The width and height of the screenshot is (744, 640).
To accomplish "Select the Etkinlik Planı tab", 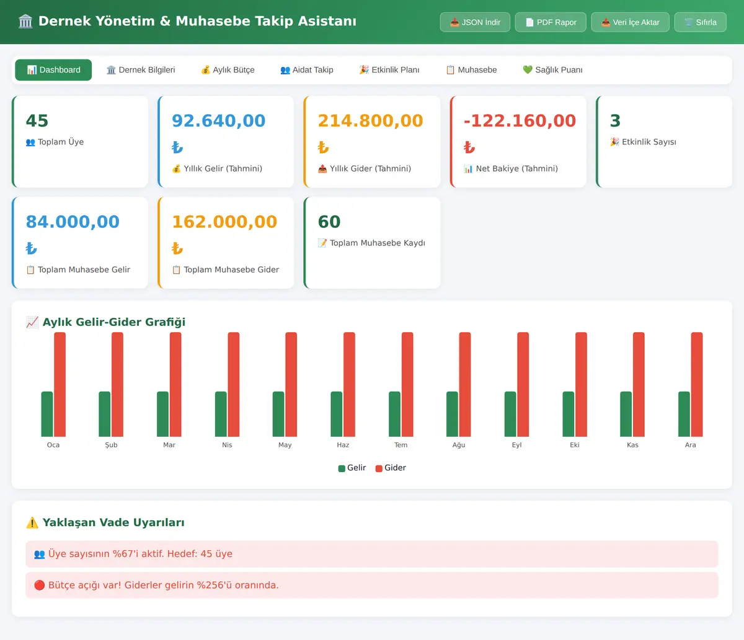I will (389, 70).
